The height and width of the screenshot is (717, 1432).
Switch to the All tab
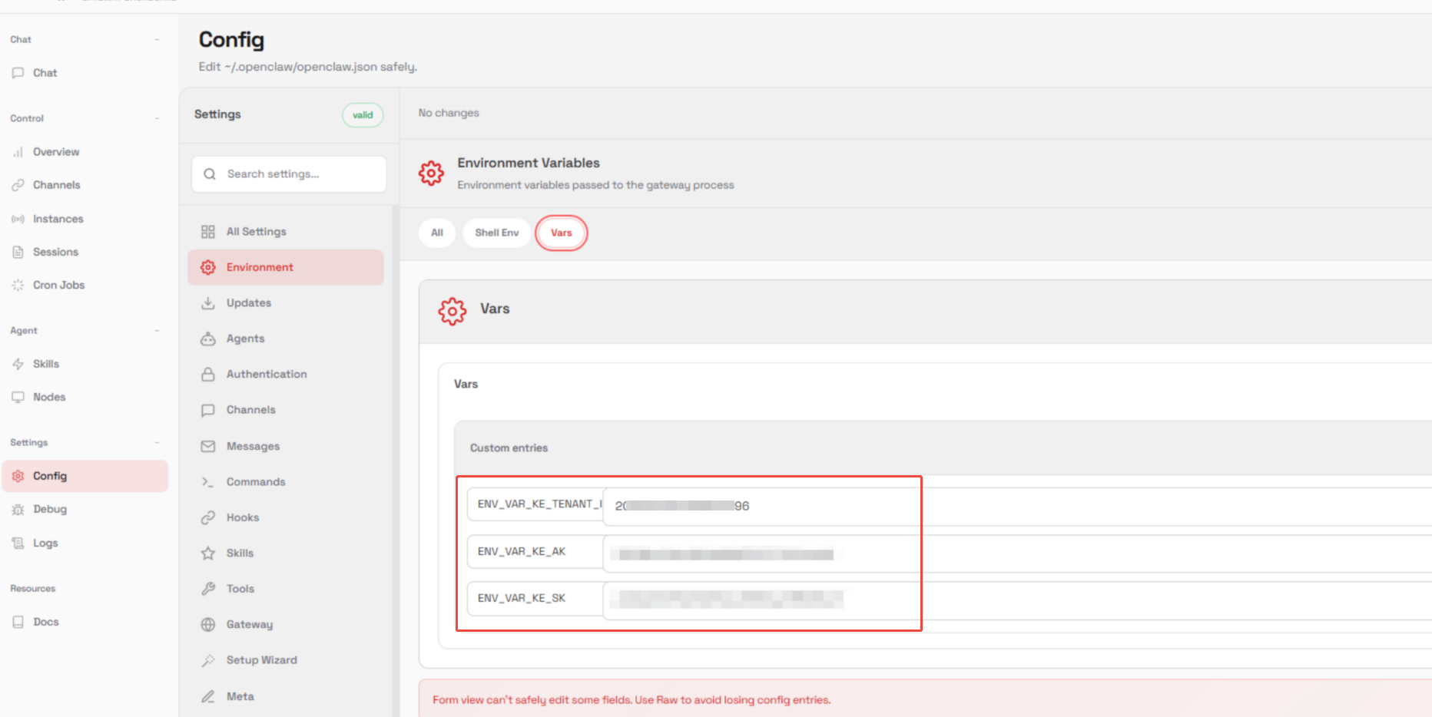[437, 233]
